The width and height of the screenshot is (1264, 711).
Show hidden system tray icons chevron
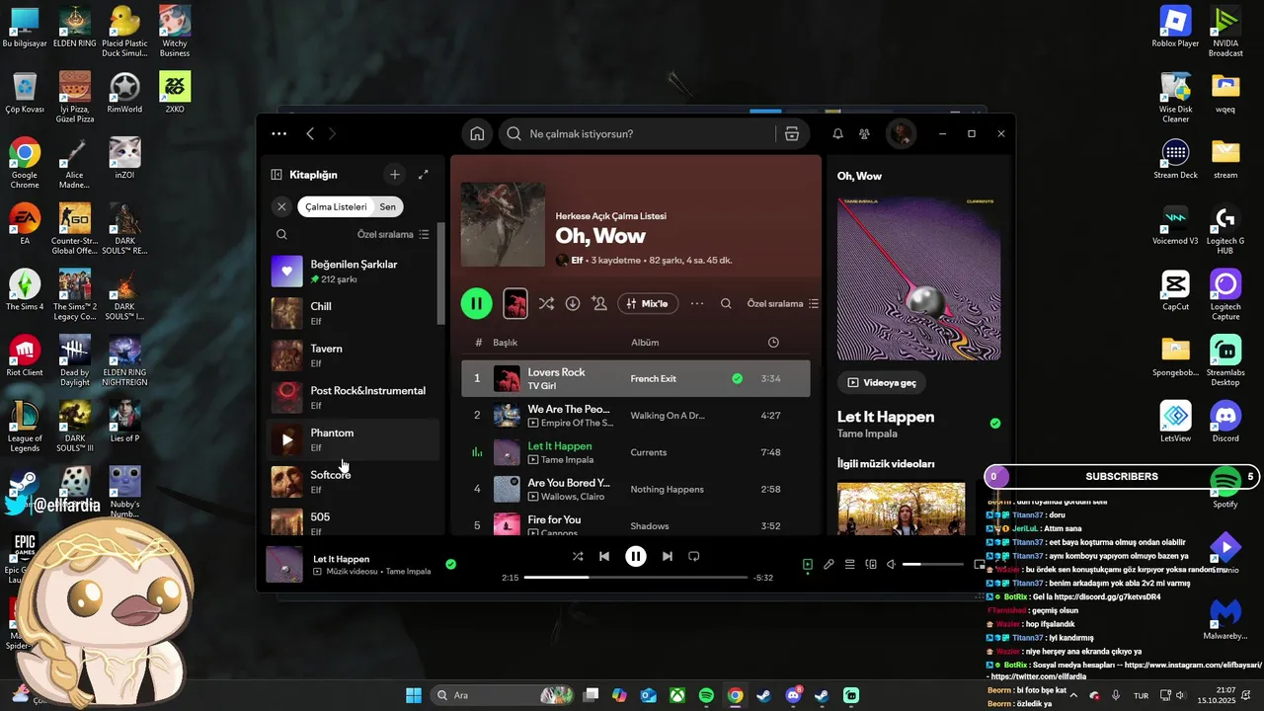coord(1073,695)
